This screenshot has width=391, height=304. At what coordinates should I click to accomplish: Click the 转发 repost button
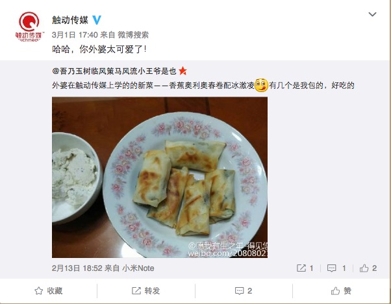146,290
